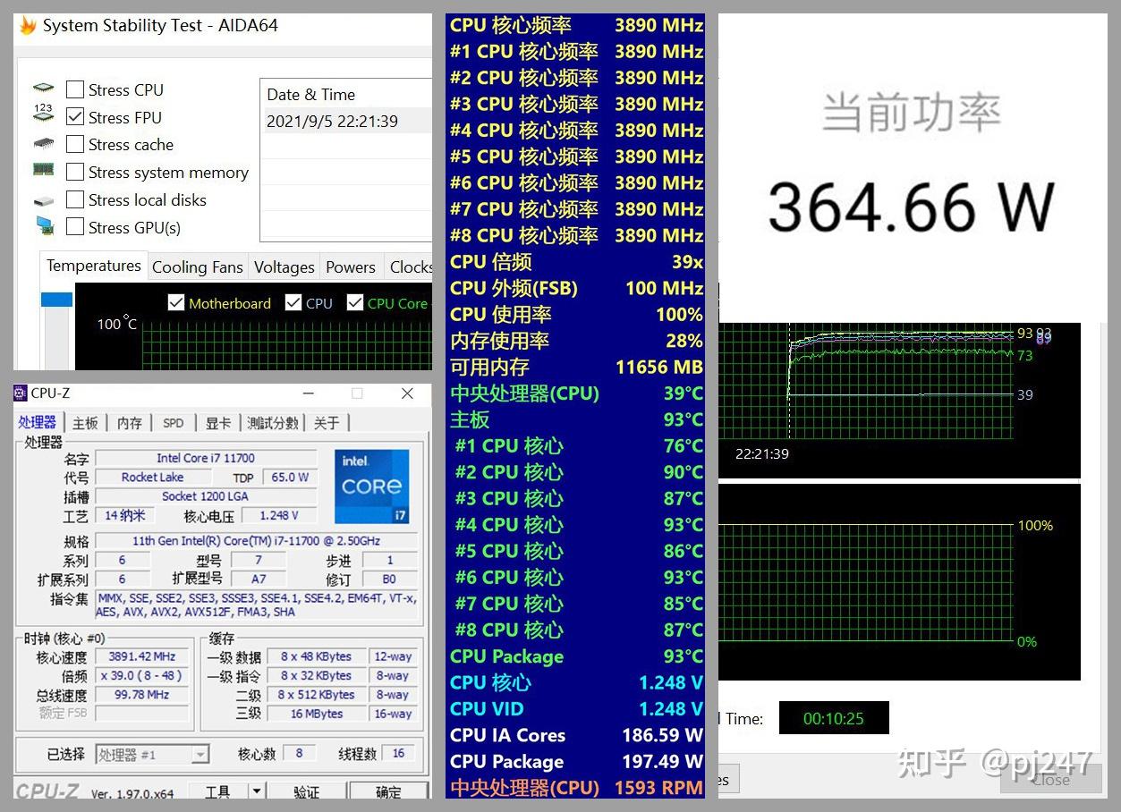The width and height of the screenshot is (1121, 812).
Task: Open the SPD tab in CPU-Z
Action: pyautogui.click(x=174, y=423)
